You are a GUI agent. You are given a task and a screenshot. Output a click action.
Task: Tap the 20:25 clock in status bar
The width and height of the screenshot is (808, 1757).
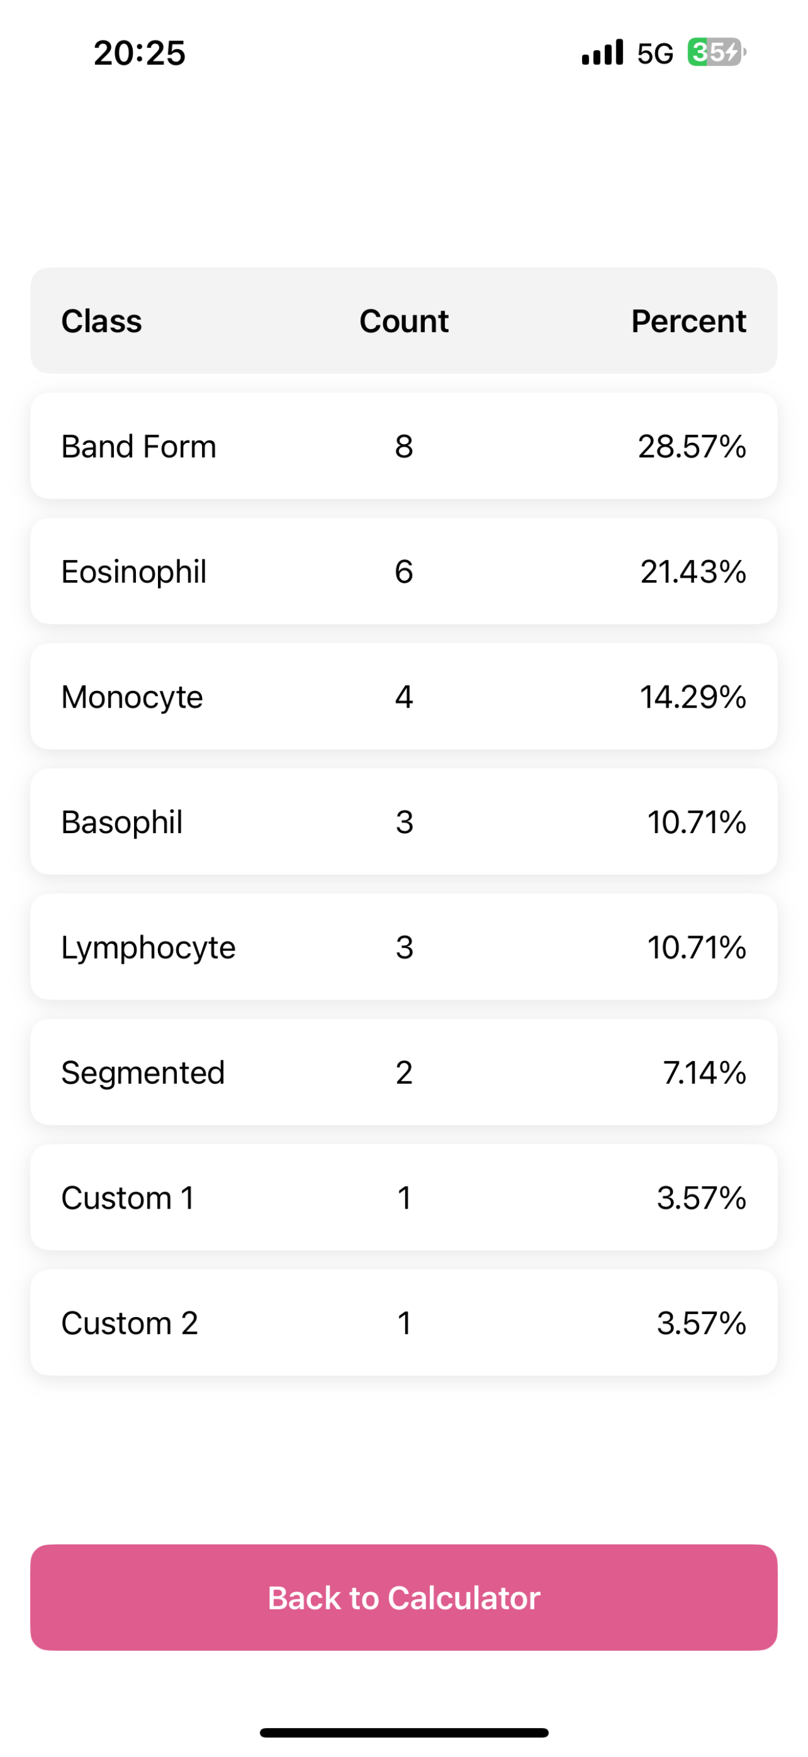pos(140,53)
